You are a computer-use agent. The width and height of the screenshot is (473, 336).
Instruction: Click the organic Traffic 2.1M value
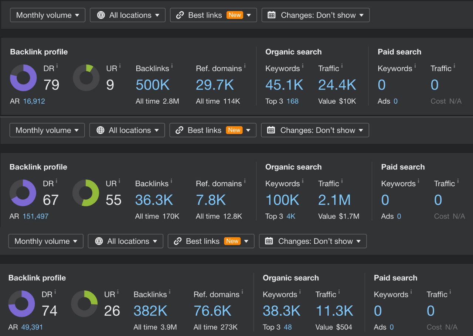click(x=334, y=200)
